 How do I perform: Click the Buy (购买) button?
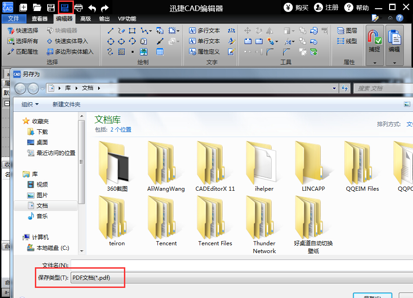click(296, 7)
